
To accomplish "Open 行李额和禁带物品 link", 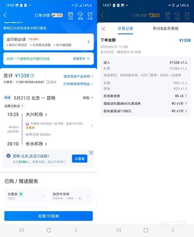I will click(78, 84).
